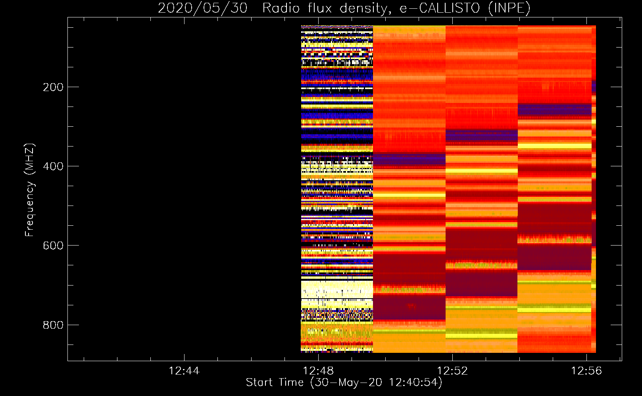This screenshot has height=396, width=642.
Task: Click the 200 frequency tick label
Action: coord(53,87)
